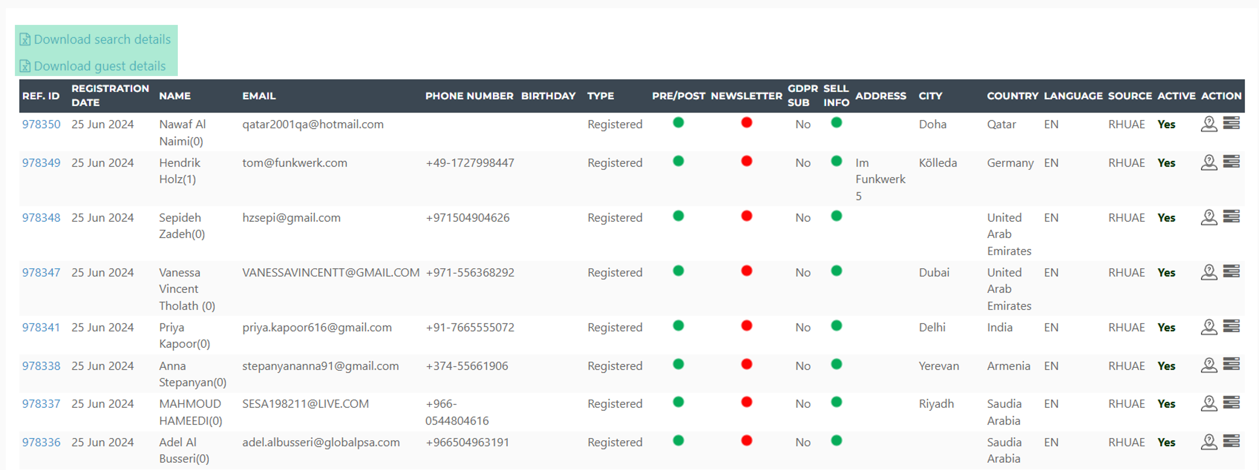
Task: Click phone number +49-1727998447
Action: pyautogui.click(x=470, y=163)
